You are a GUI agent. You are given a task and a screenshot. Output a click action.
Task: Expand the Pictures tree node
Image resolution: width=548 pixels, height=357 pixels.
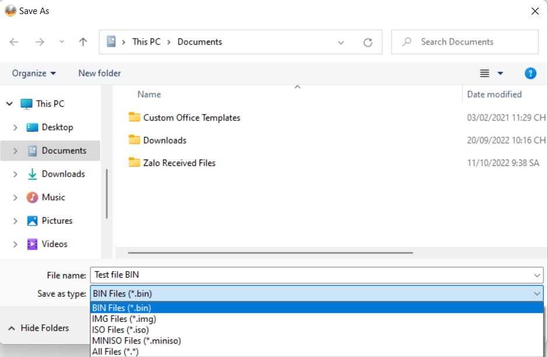[15, 221]
